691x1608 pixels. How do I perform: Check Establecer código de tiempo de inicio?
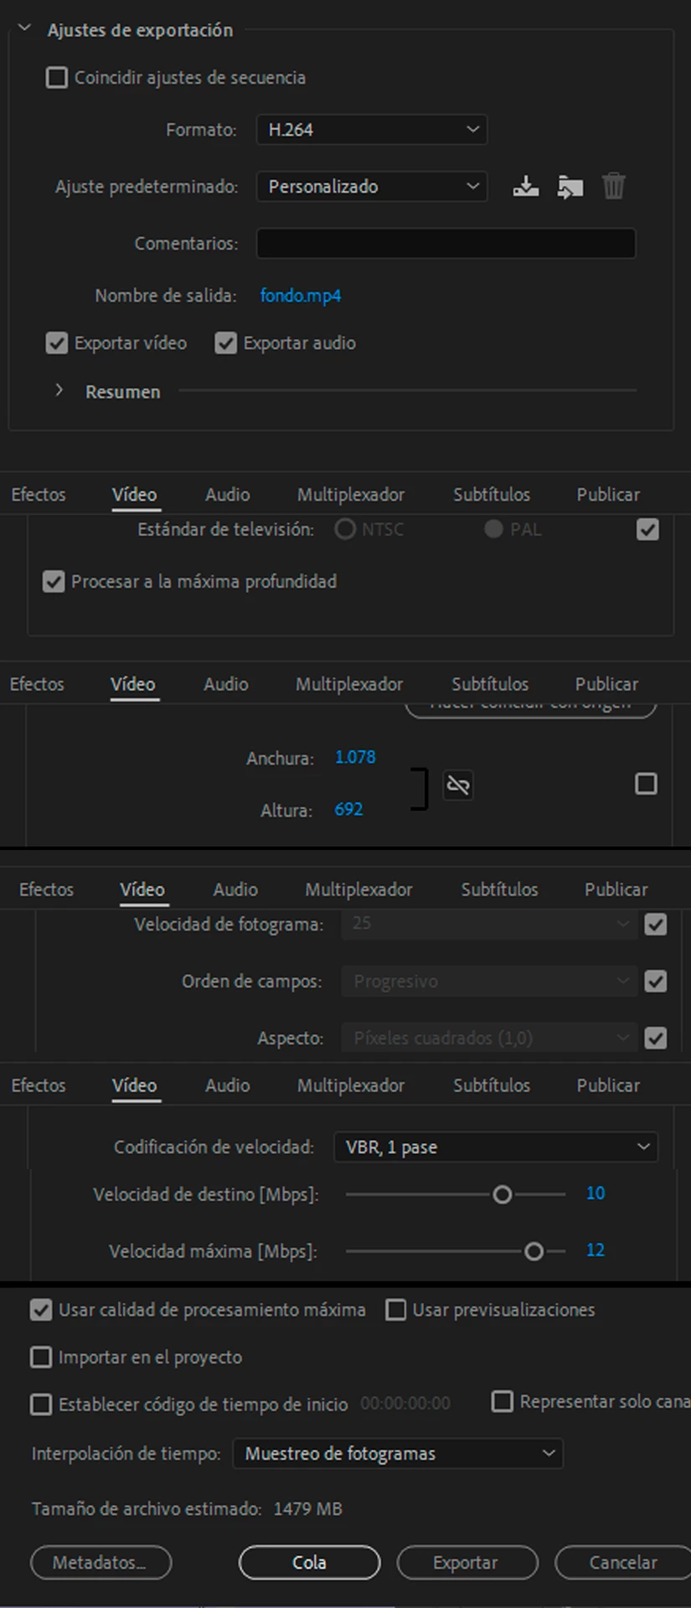(x=41, y=1404)
